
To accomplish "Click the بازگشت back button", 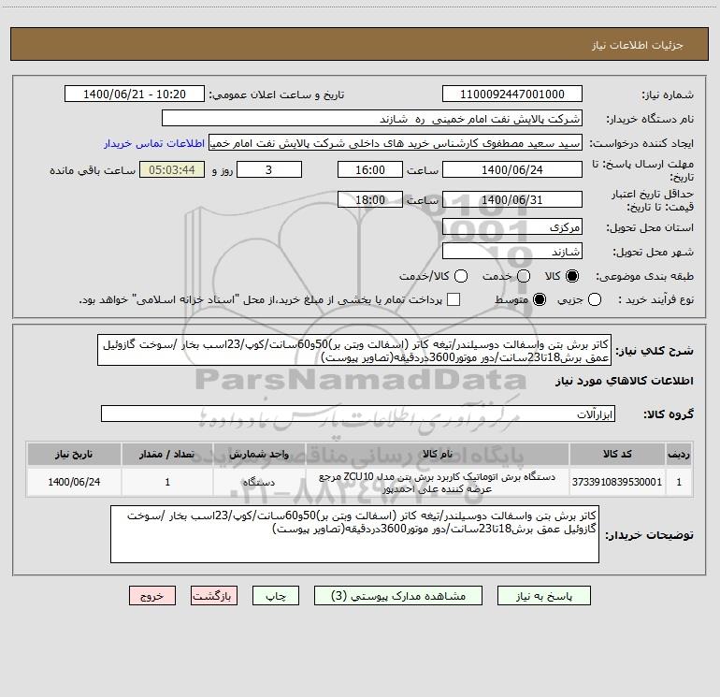I will click(x=214, y=596).
